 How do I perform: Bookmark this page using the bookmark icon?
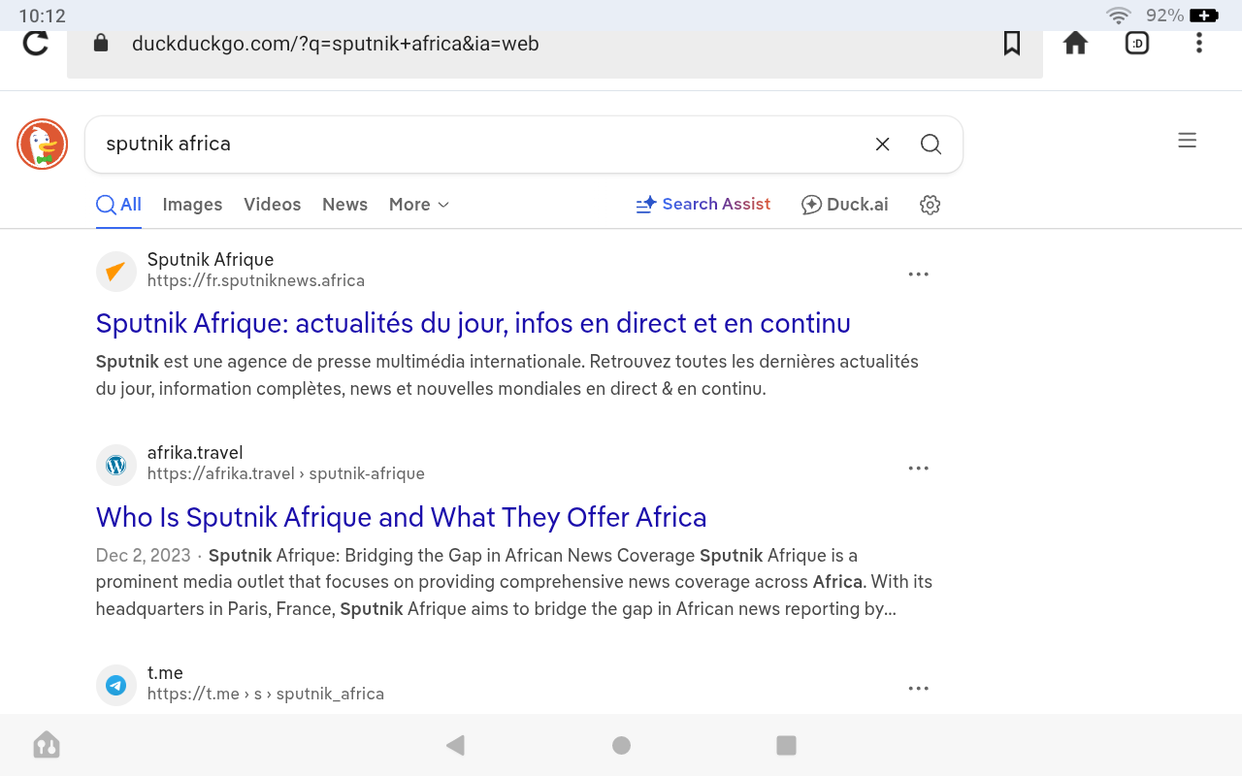tap(1012, 44)
